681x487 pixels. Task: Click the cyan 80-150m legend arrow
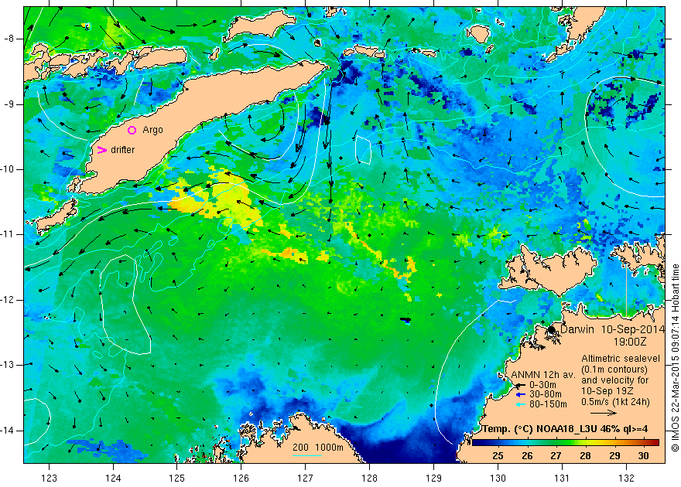[x=520, y=404]
